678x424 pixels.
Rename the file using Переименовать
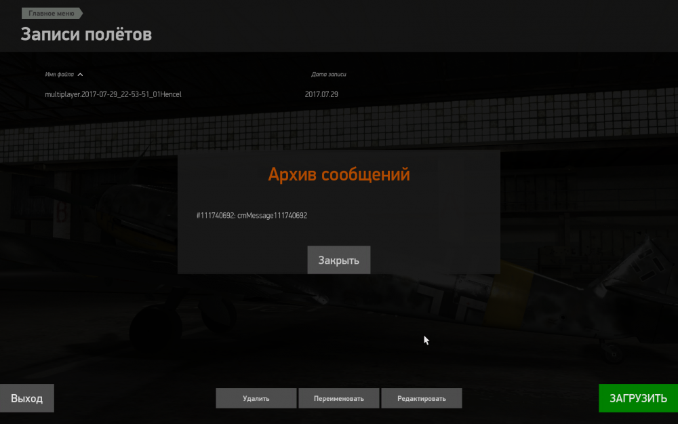point(338,398)
